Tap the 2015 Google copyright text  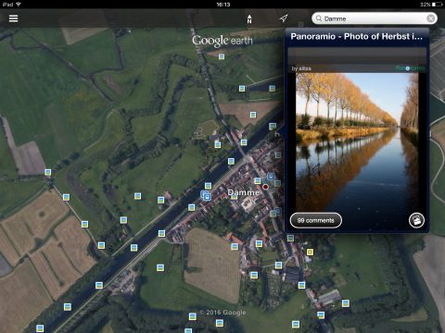222,313
